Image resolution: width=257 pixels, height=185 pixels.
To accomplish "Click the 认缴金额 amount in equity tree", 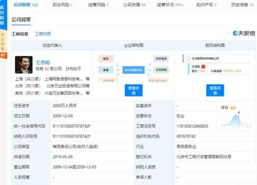I will click(x=232, y=71).
